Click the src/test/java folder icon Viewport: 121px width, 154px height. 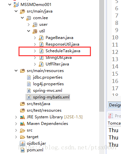click(x=22, y=104)
